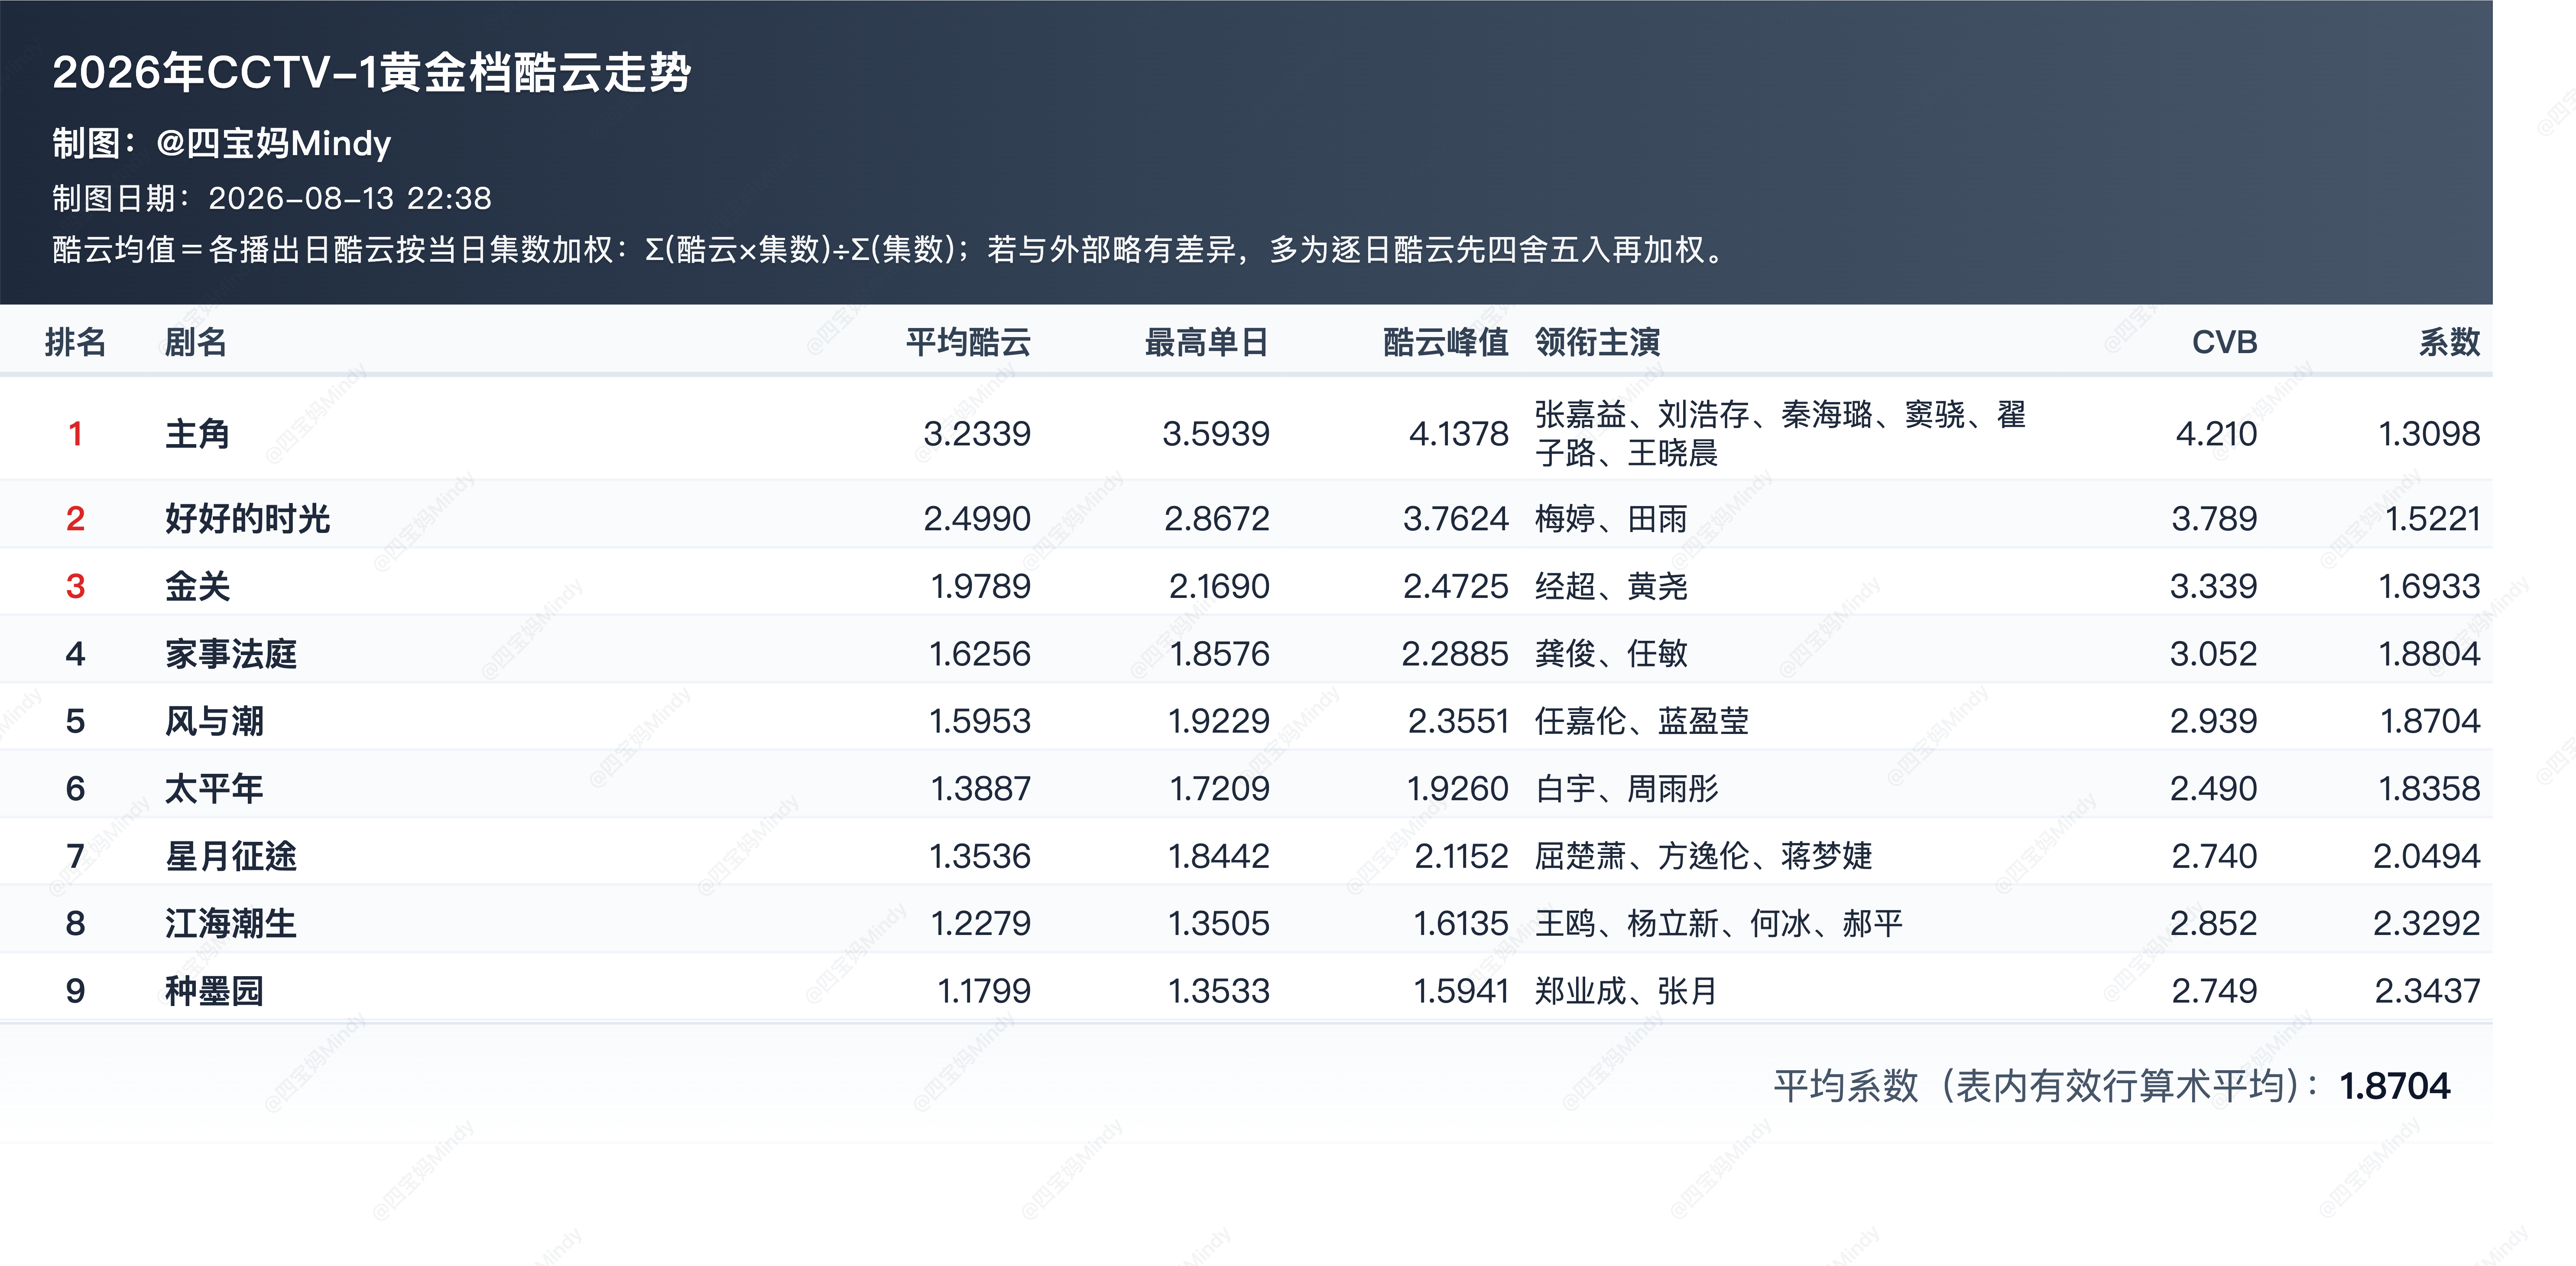Click the average value 1.9789
The image size is (2576, 1266).
(x=980, y=586)
